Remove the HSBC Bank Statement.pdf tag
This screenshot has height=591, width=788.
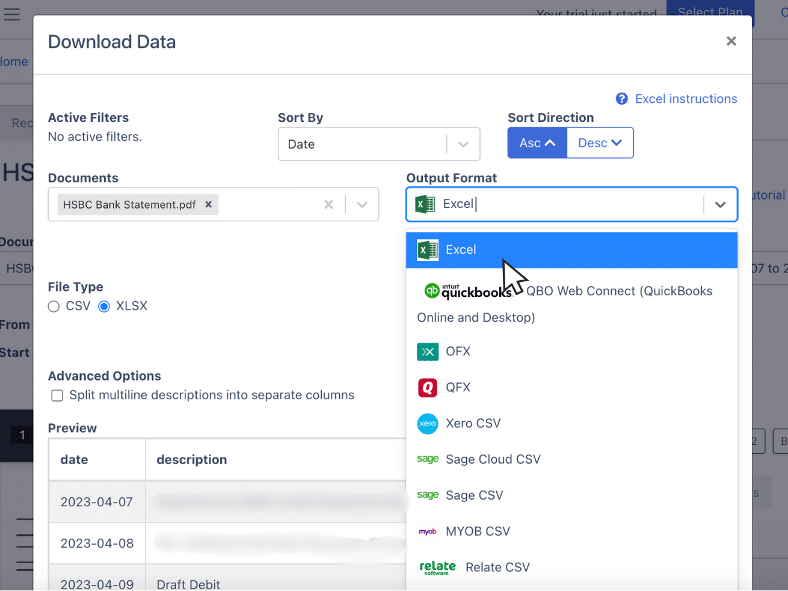coord(208,204)
